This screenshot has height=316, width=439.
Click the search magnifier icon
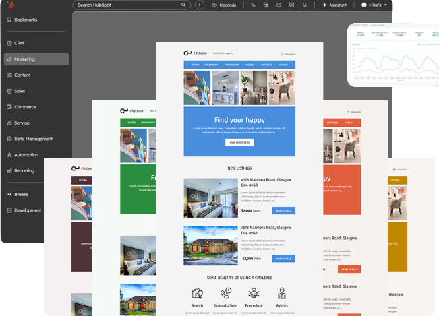183,5
